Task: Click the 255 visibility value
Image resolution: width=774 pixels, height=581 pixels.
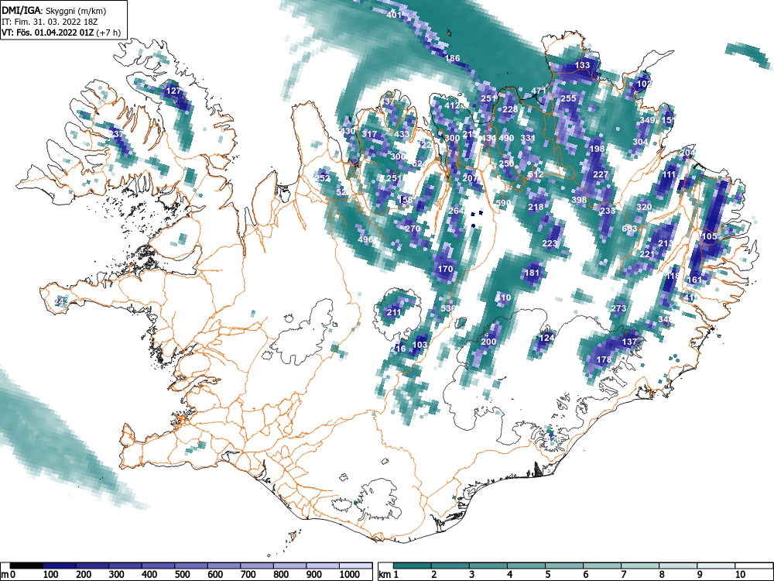Action: [x=568, y=99]
